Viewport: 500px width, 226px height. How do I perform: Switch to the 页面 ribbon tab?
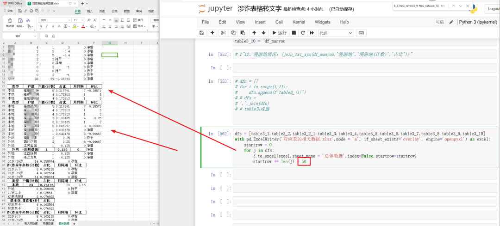tap(102, 11)
